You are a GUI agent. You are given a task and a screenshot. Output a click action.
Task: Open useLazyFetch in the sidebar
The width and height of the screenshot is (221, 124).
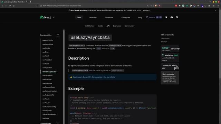coord(47,75)
